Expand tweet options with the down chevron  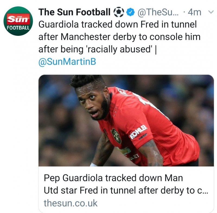pyautogui.click(x=210, y=12)
